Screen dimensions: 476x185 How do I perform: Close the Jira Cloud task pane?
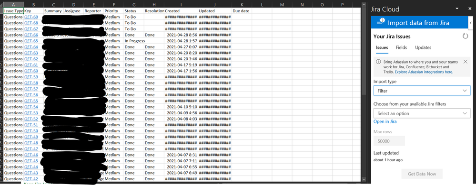tap(470, 9)
